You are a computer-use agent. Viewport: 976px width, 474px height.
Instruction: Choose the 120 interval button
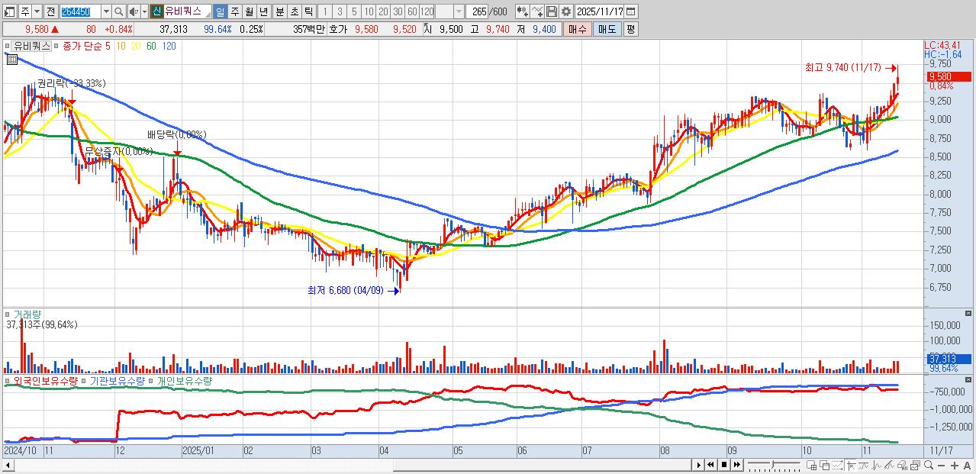pos(427,11)
